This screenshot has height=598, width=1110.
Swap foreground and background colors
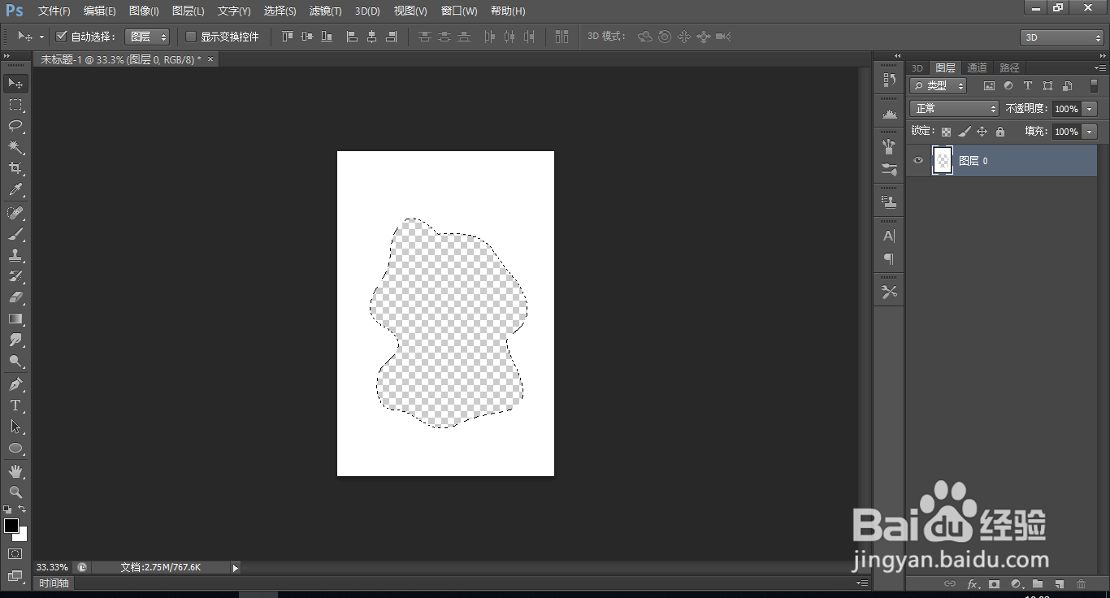click(22, 509)
